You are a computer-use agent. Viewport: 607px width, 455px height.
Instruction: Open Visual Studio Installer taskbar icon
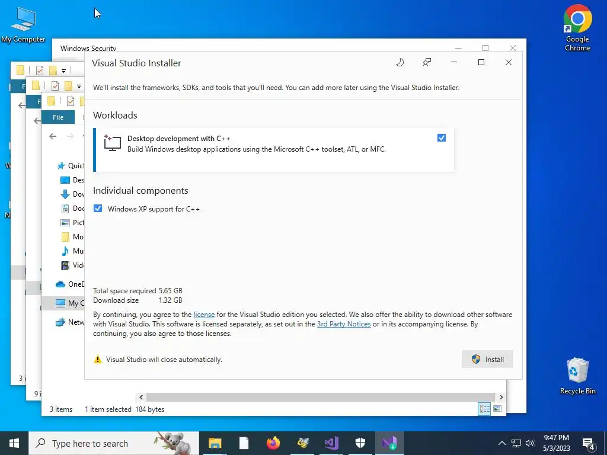[389, 443]
